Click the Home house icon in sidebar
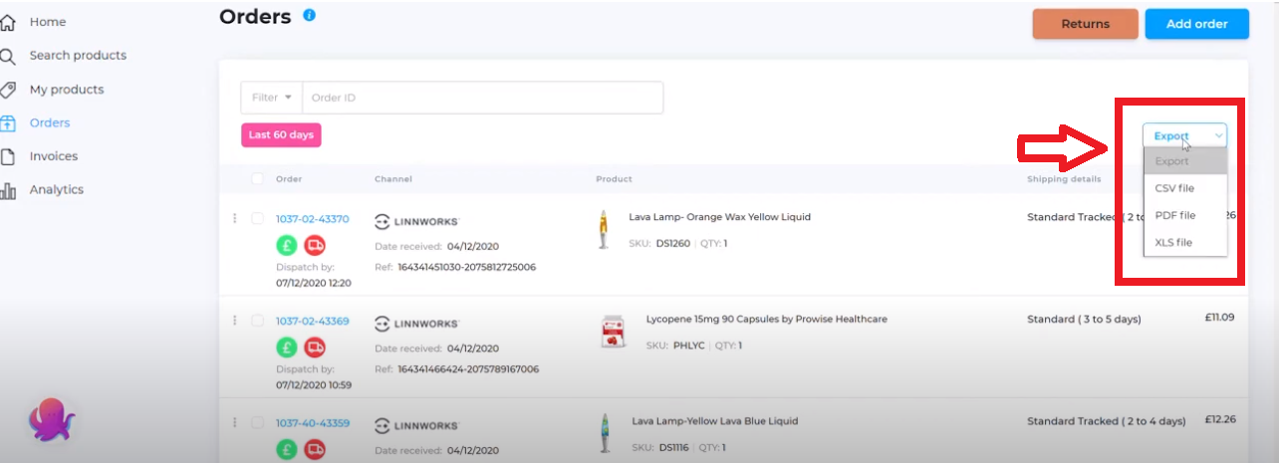The width and height of the screenshot is (1279, 463). point(8,22)
